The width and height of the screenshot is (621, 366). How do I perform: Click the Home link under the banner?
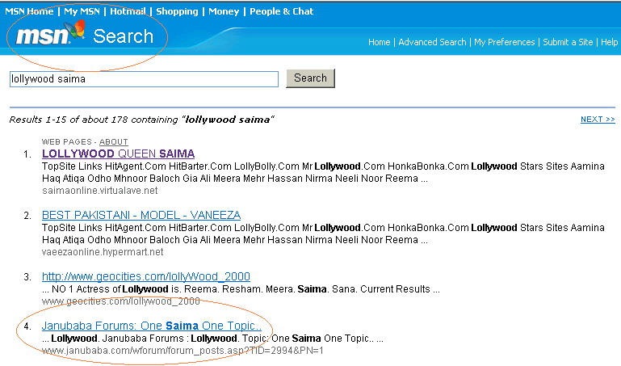pos(379,42)
